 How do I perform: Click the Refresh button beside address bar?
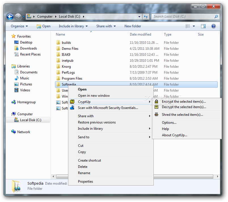[x=146, y=17]
